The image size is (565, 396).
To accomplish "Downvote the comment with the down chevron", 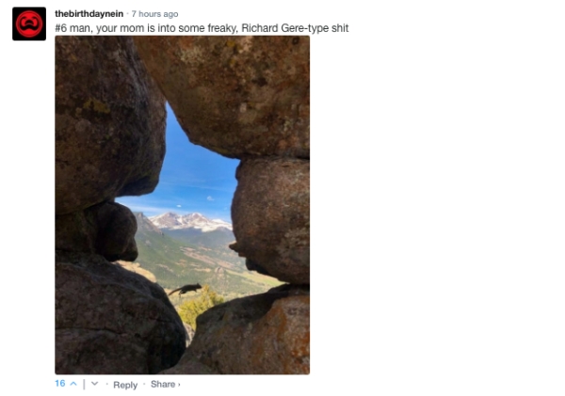I will pos(95,384).
